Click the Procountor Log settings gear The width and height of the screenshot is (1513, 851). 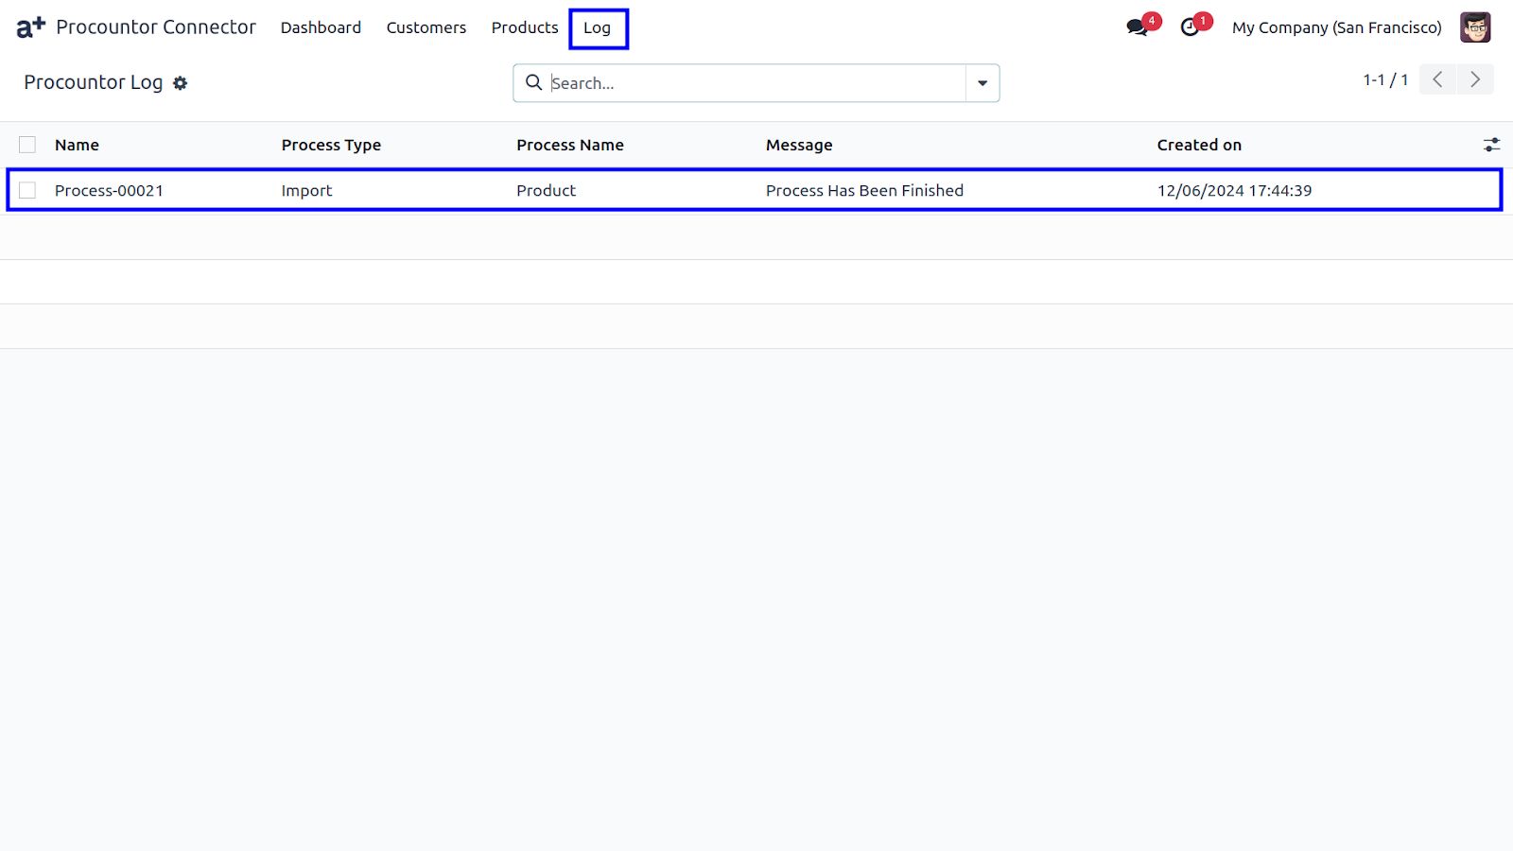click(180, 83)
